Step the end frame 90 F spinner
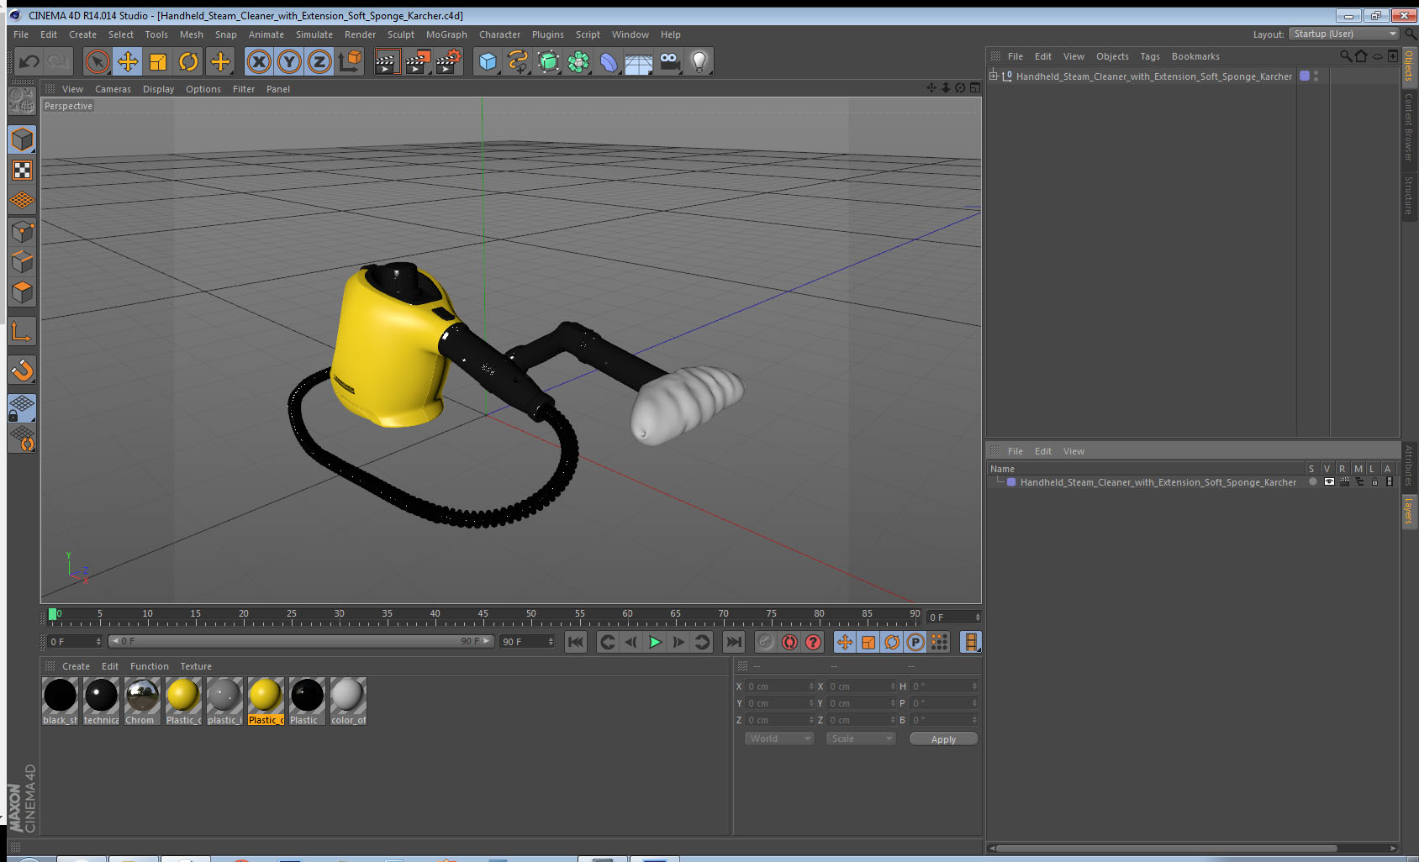Screen dimensions: 1419x862 551,642
